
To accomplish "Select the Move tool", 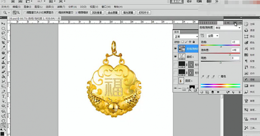I will pos(3,24).
